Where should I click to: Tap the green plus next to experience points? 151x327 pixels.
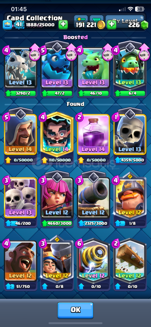tap(63, 25)
